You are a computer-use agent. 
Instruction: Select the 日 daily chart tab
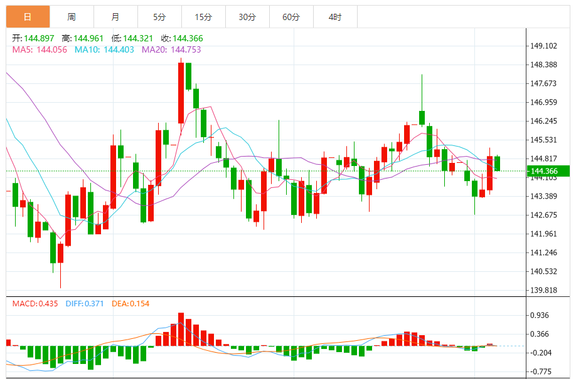point(28,17)
